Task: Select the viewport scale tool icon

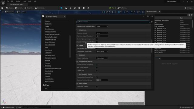Action: [109, 12]
